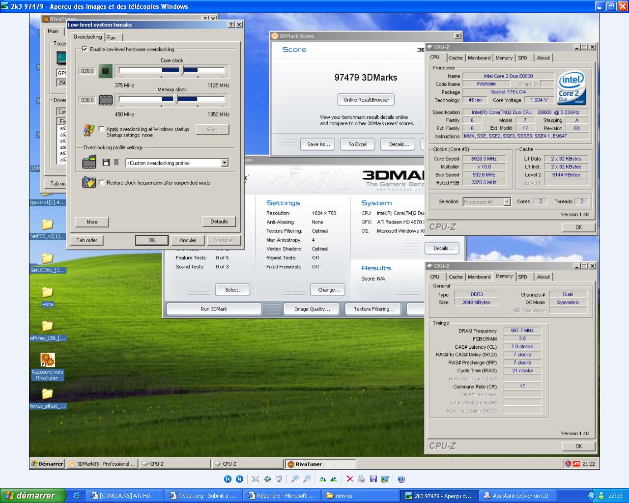This screenshot has width=629, height=503.
Task: Delete the image with red X icon
Action: click(x=350, y=479)
